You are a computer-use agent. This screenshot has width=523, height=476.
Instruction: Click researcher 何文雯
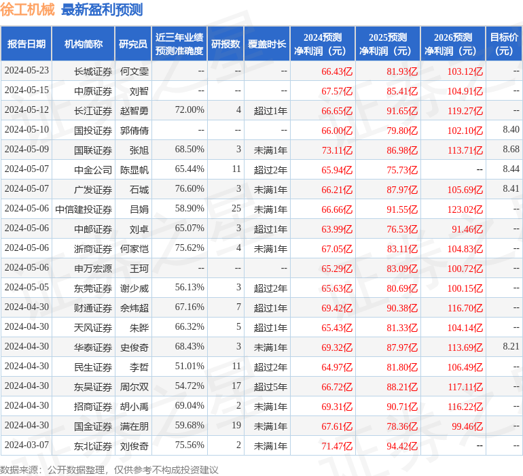click(134, 71)
